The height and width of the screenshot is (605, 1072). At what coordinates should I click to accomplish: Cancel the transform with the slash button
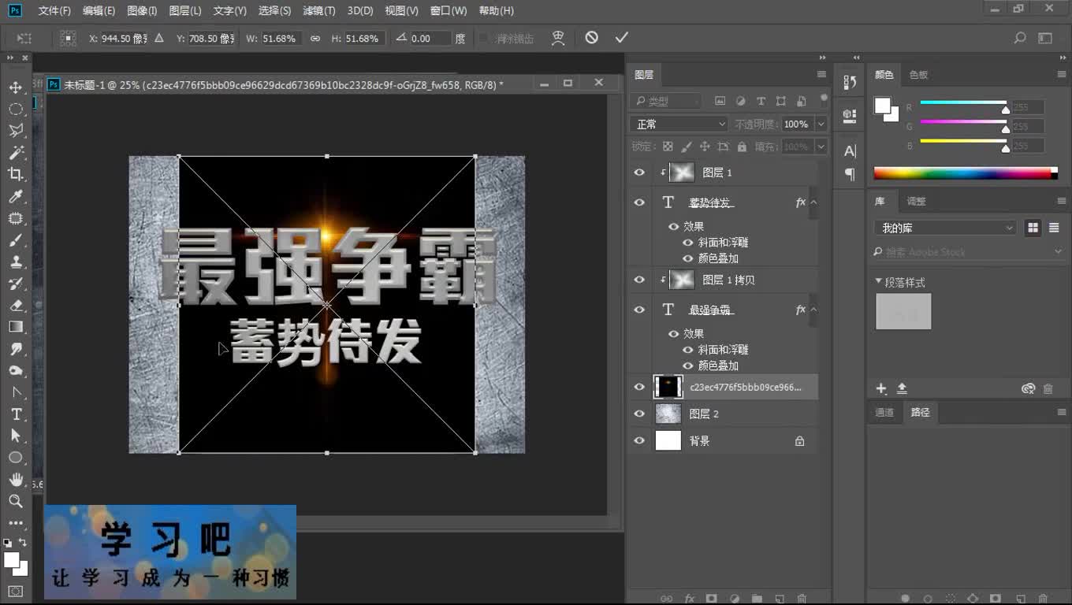coord(591,37)
